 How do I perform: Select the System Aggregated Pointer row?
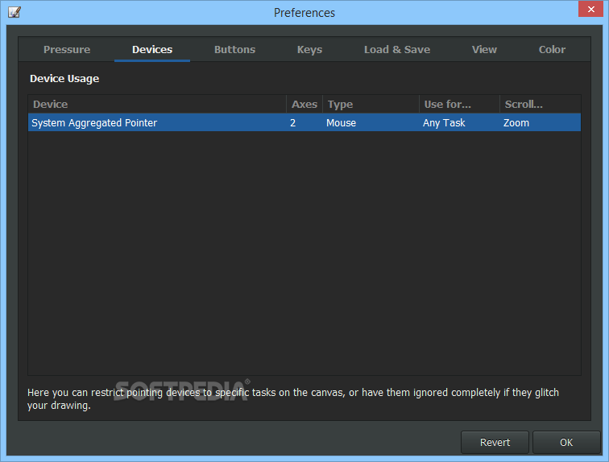click(x=304, y=122)
